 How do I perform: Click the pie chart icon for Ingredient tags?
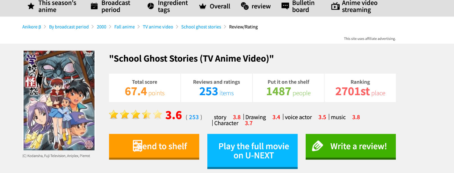pyautogui.click(x=151, y=6)
